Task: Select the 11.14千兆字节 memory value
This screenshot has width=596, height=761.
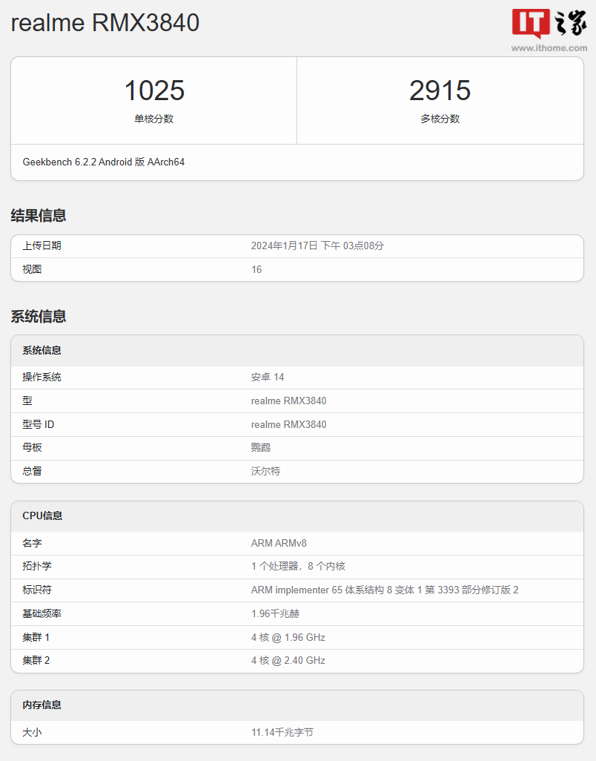Action: click(282, 732)
